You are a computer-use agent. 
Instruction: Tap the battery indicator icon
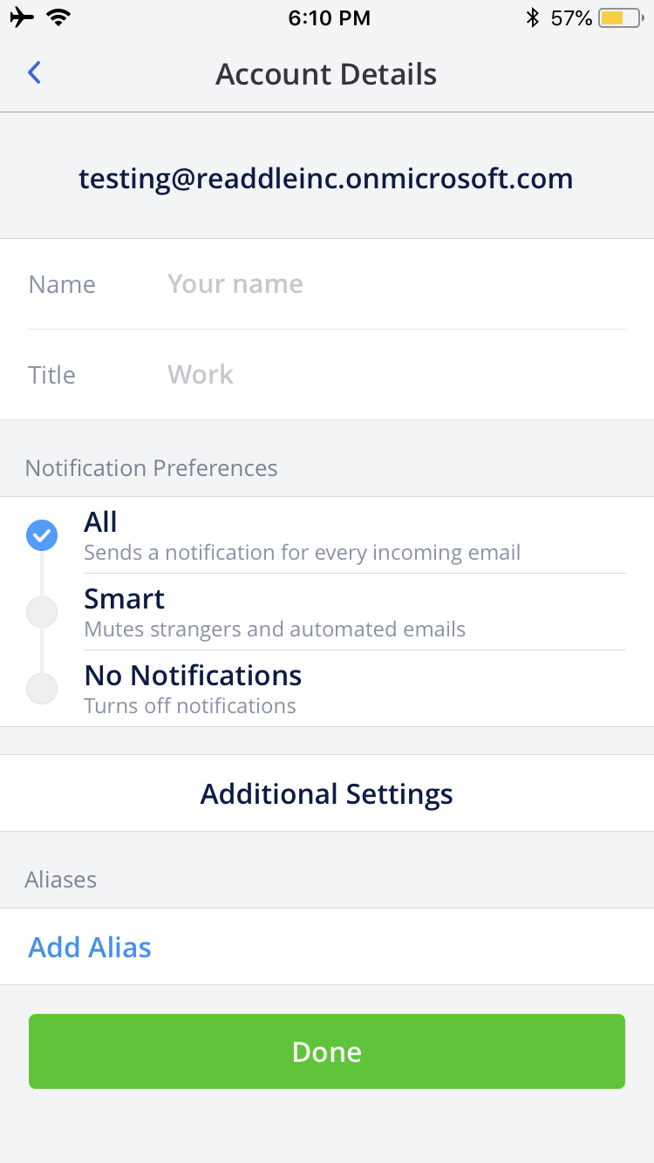[621, 17]
